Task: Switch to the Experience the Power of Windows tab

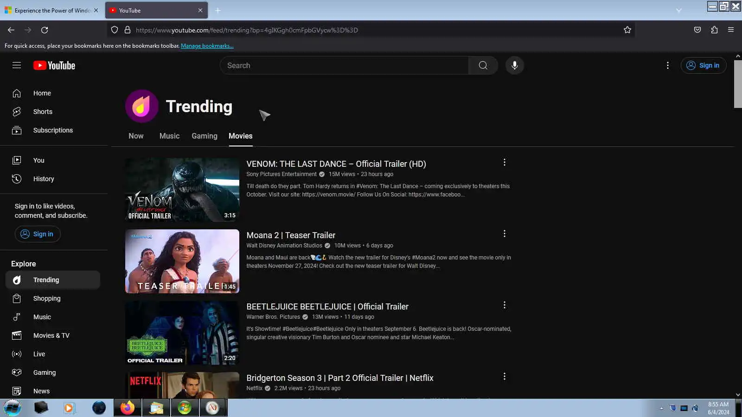Action: tap(51, 10)
